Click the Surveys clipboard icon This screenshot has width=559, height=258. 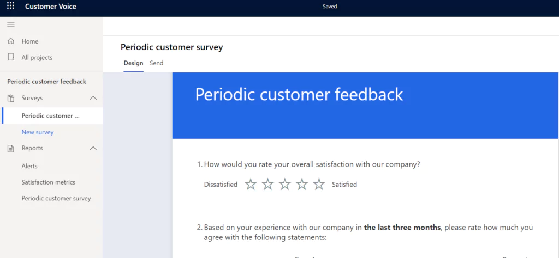(11, 98)
